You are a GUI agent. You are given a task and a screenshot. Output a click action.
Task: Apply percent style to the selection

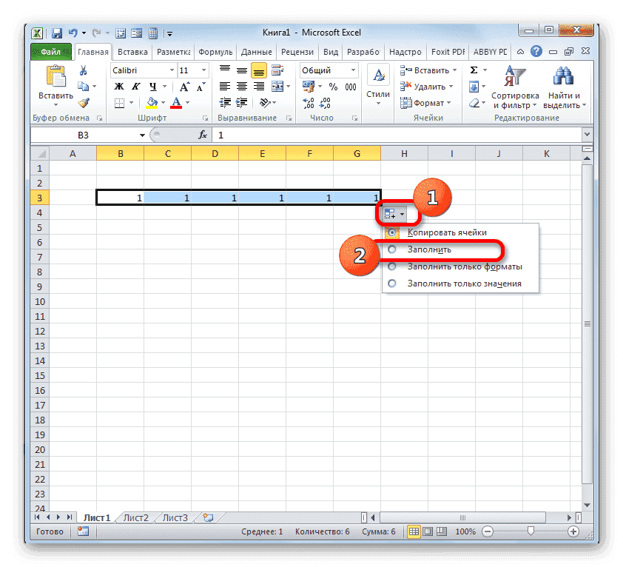tap(331, 86)
